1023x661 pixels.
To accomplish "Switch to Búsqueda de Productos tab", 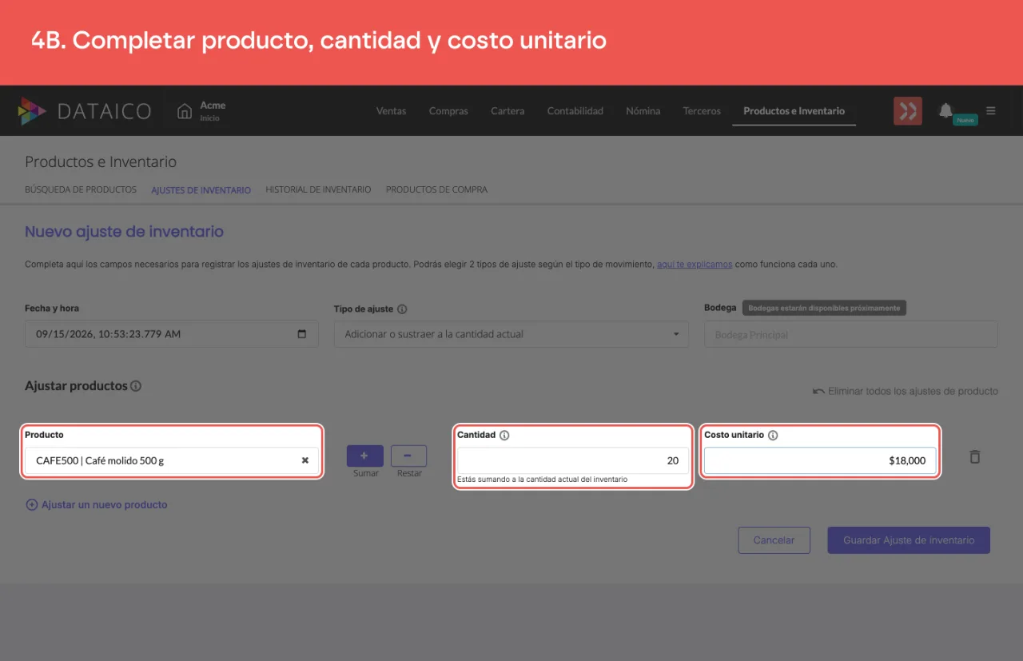I will pyautogui.click(x=81, y=190).
